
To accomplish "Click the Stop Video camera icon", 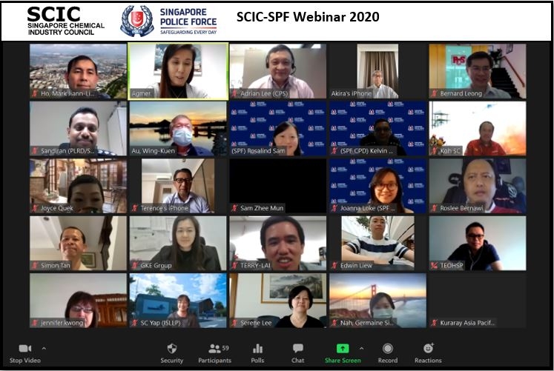I will [x=24, y=349].
